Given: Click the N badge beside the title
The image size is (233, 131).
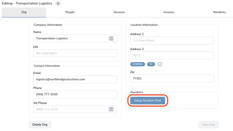Looking at the screenshot, I should point(58,3).
